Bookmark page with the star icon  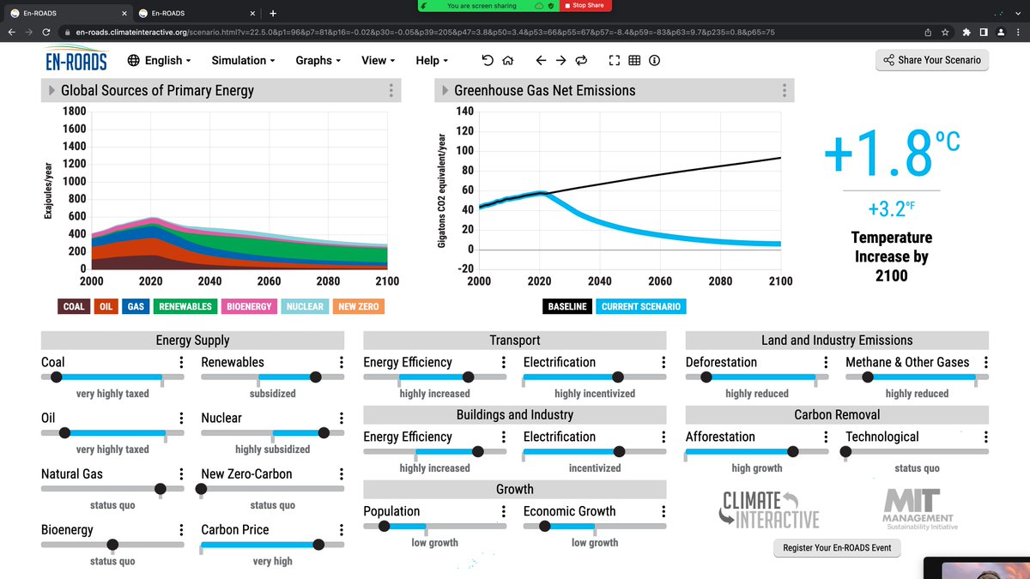[x=945, y=32]
